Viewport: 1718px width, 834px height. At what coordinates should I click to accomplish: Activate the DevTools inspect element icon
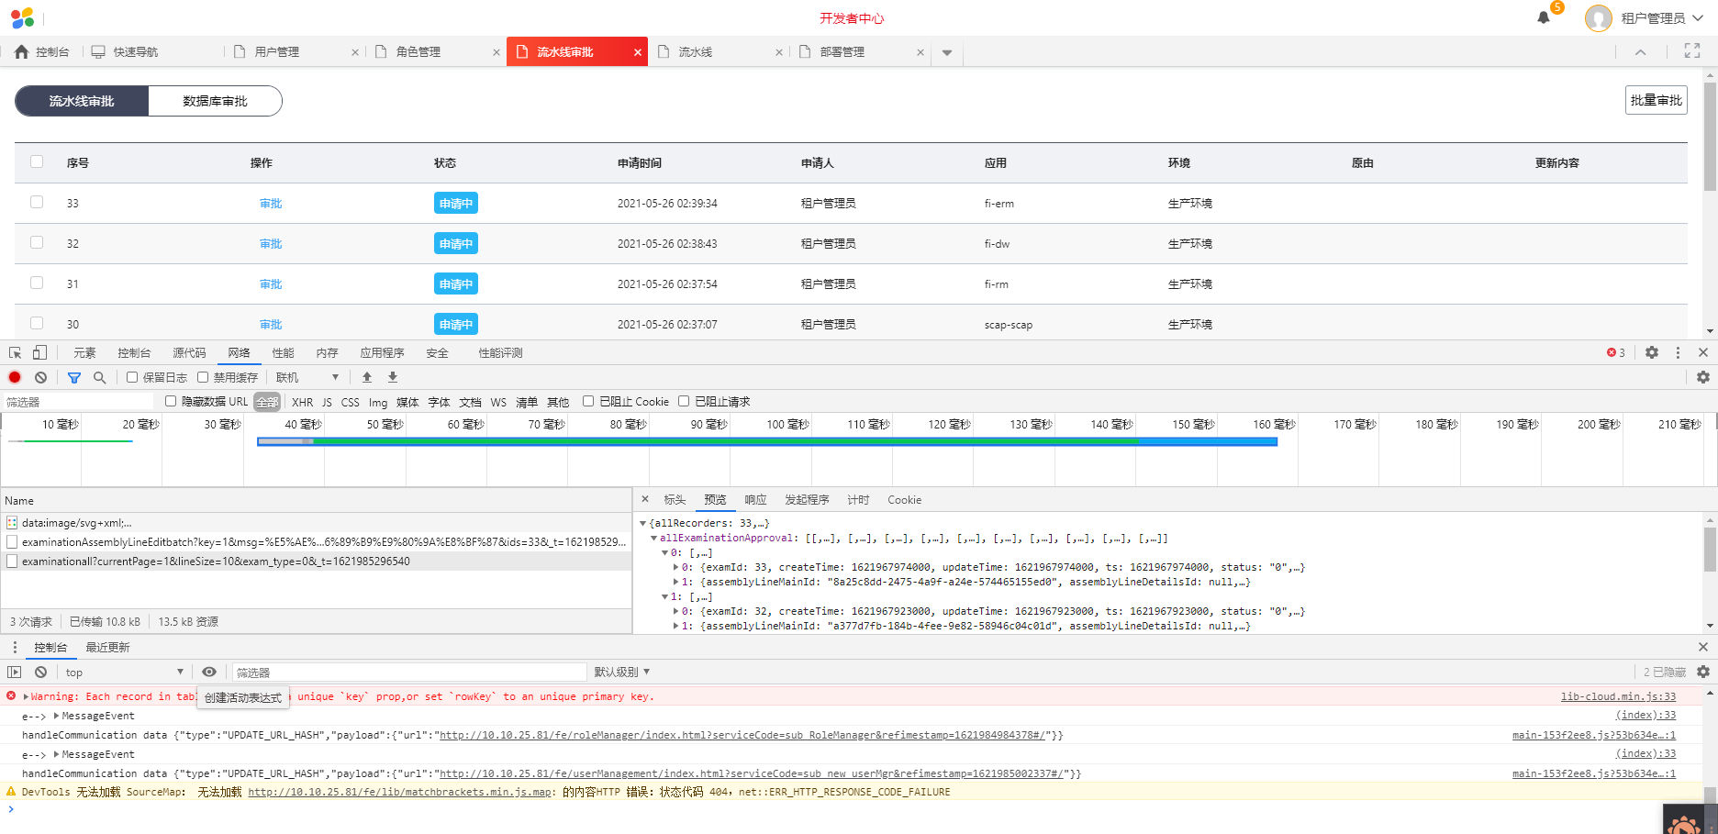(16, 352)
